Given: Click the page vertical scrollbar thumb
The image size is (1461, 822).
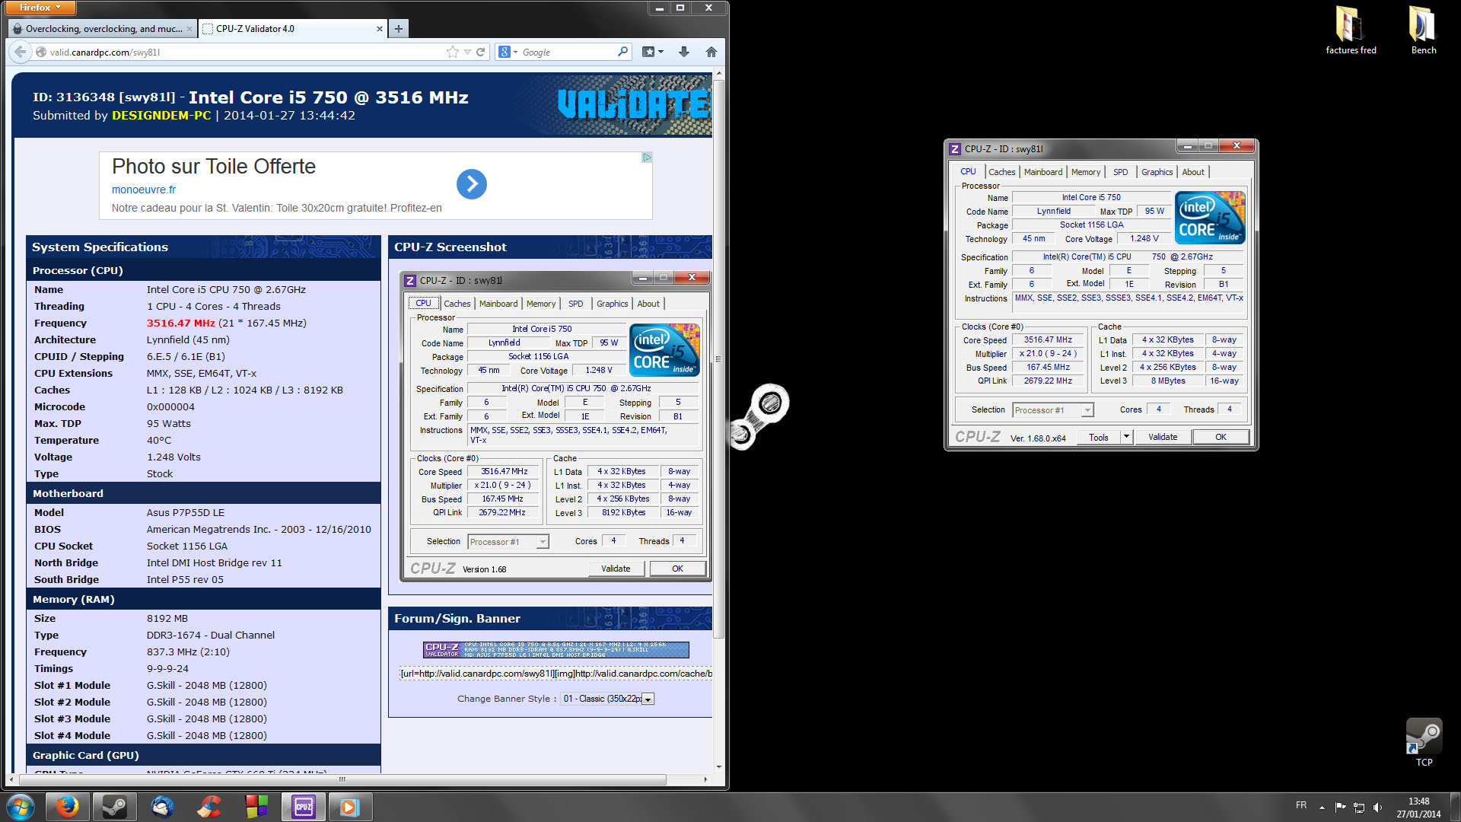Looking at the screenshot, I should point(719,358).
